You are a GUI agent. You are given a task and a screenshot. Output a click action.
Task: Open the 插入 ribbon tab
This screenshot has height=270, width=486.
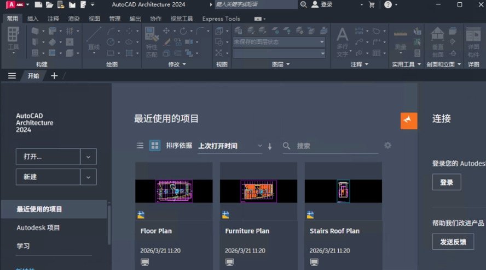point(33,19)
